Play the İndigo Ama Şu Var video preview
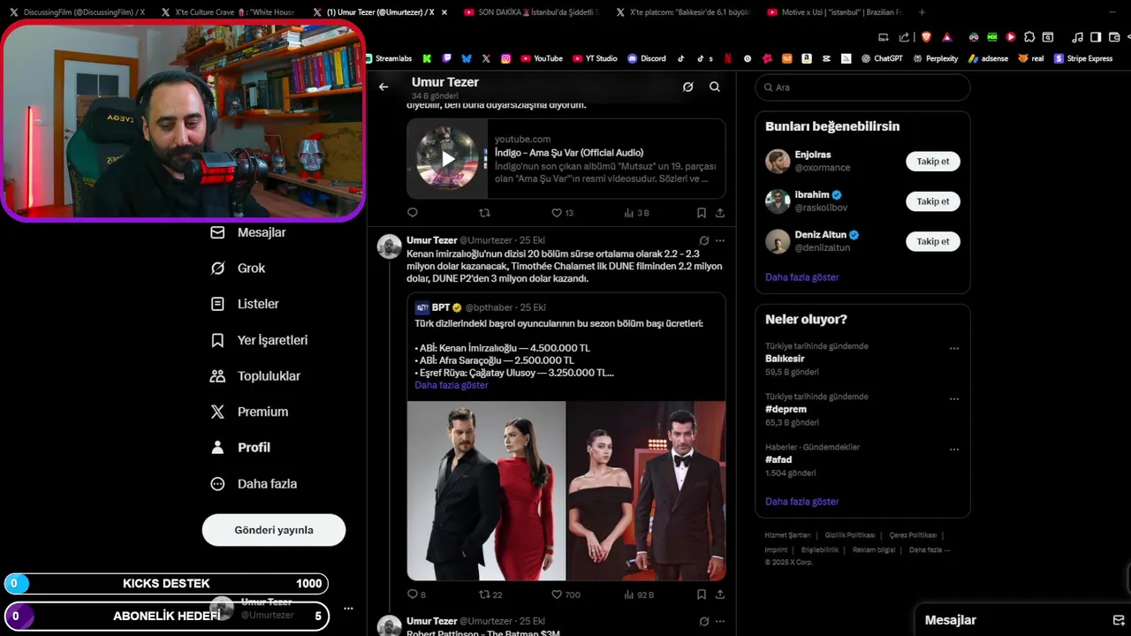Image resolution: width=1131 pixels, height=636 pixels. [447, 159]
